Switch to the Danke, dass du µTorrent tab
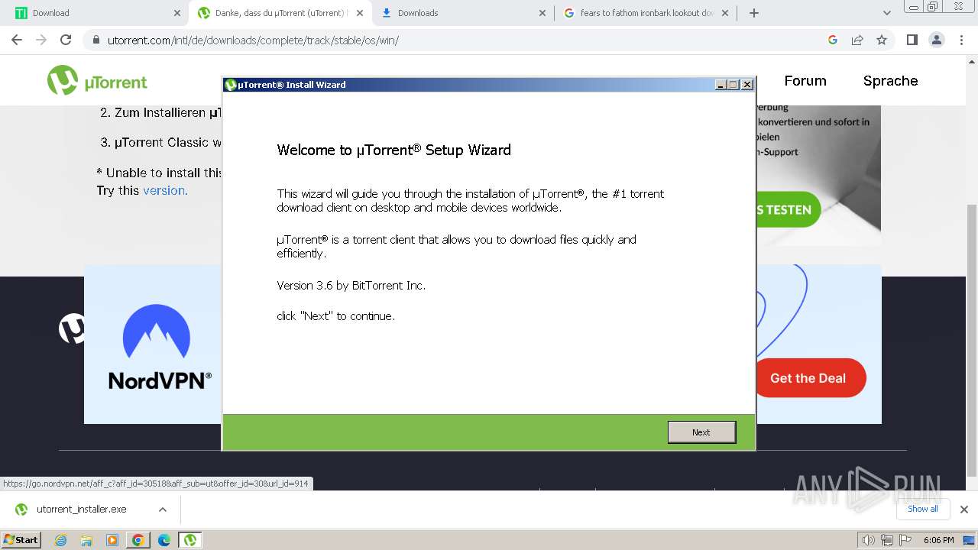This screenshot has height=550, width=978. 280,13
